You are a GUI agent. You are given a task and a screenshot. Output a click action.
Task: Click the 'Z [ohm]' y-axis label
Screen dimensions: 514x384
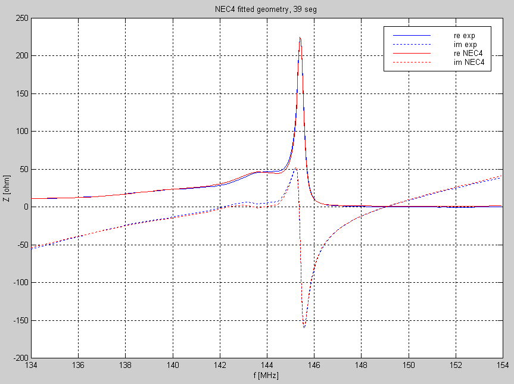(7, 188)
